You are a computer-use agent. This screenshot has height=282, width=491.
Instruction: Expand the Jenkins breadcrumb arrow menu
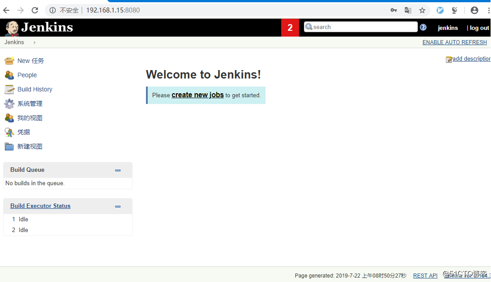pos(34,42)
